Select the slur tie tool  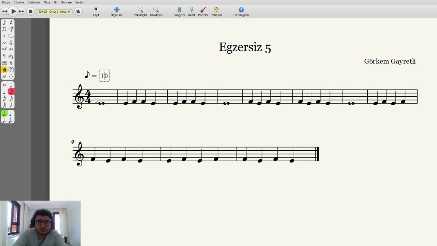(x=11, y=36)
